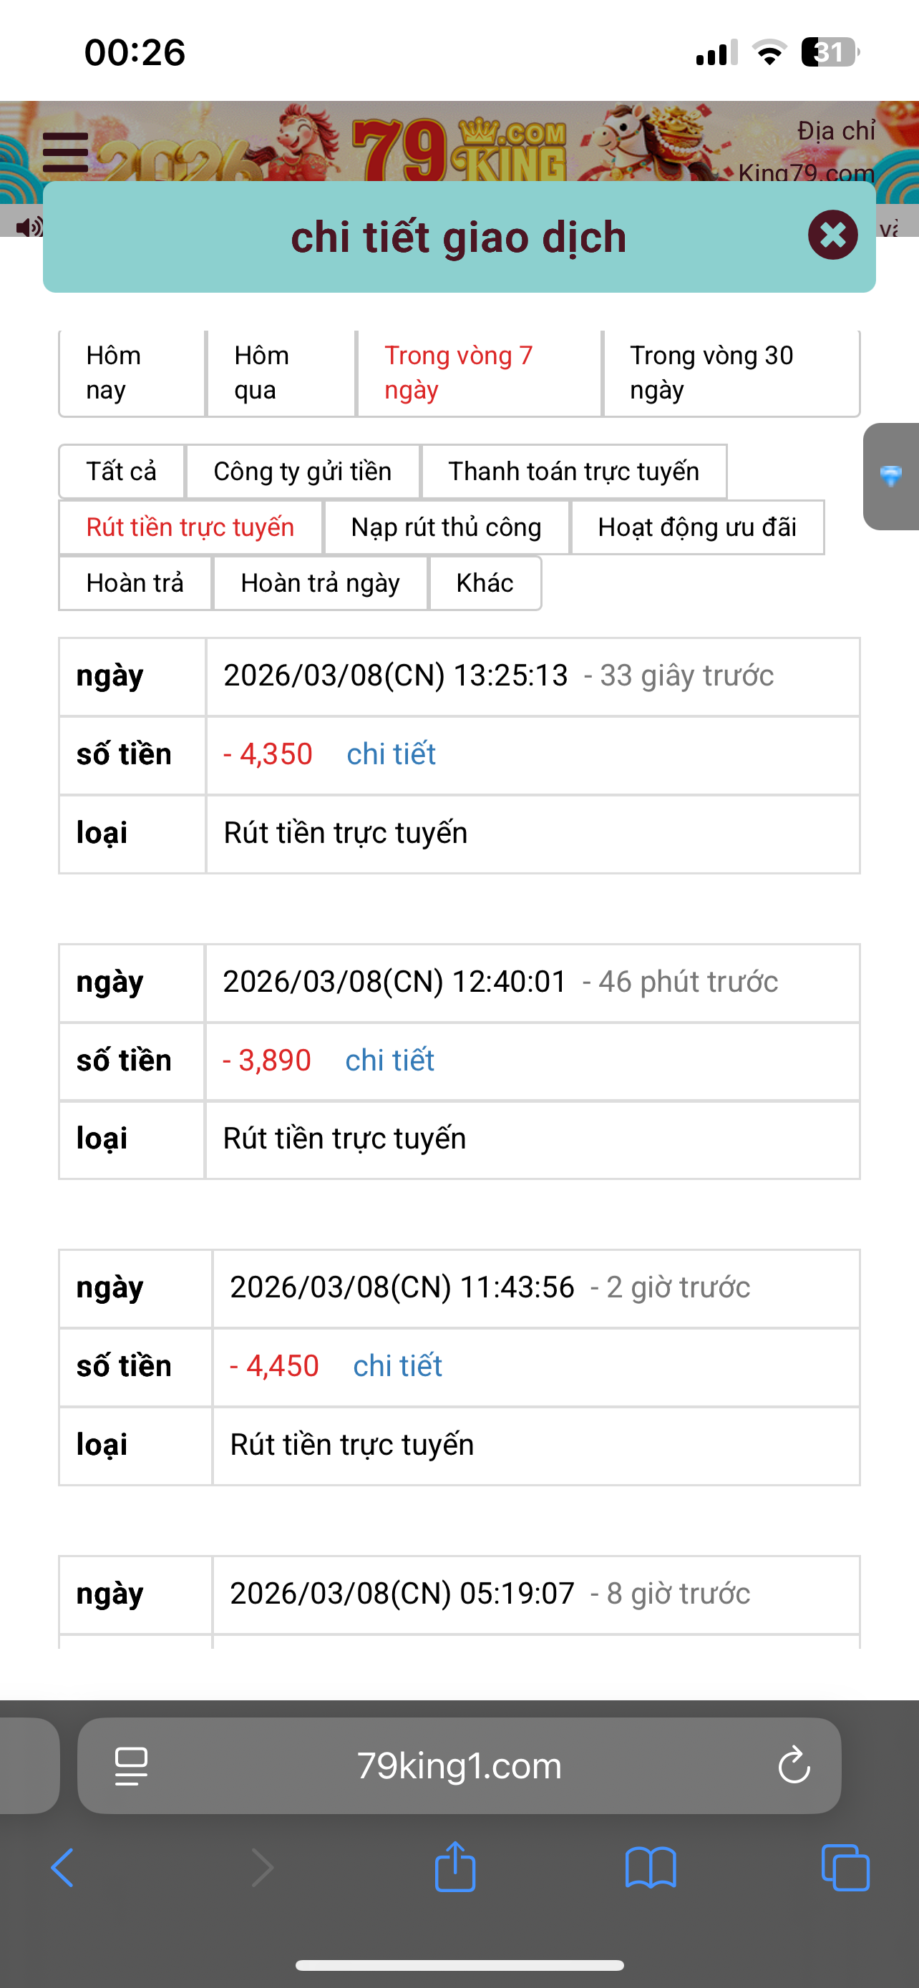Viewport: 919px width, 1988px height.
Task: Open chi tiết for -4,350 withdrawal
Action: tap(392, 754)
